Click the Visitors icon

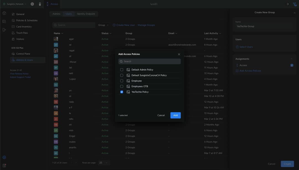13,39
